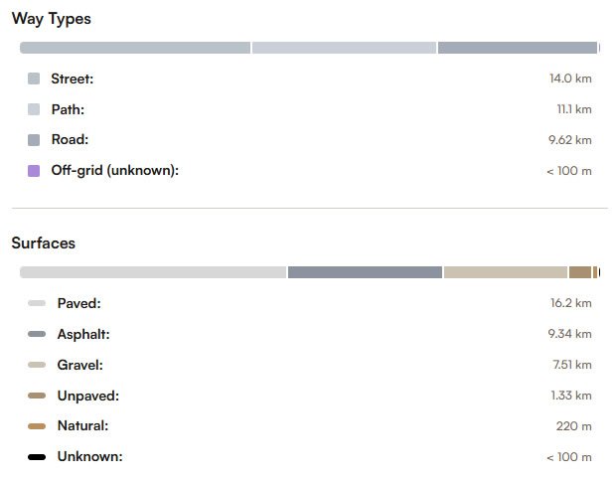
Task: Select the Street segment in Way Types bar
Action: point(135,48)
